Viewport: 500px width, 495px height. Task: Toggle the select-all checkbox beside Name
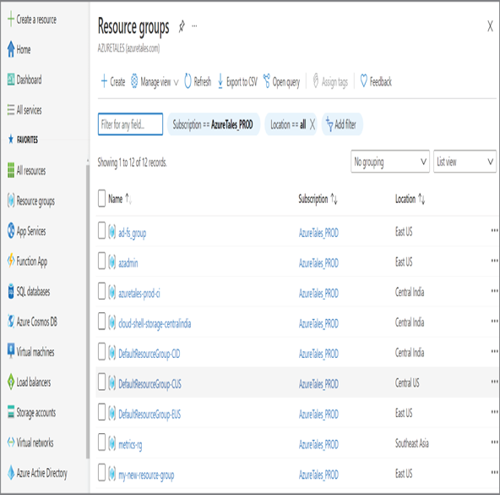101,199
